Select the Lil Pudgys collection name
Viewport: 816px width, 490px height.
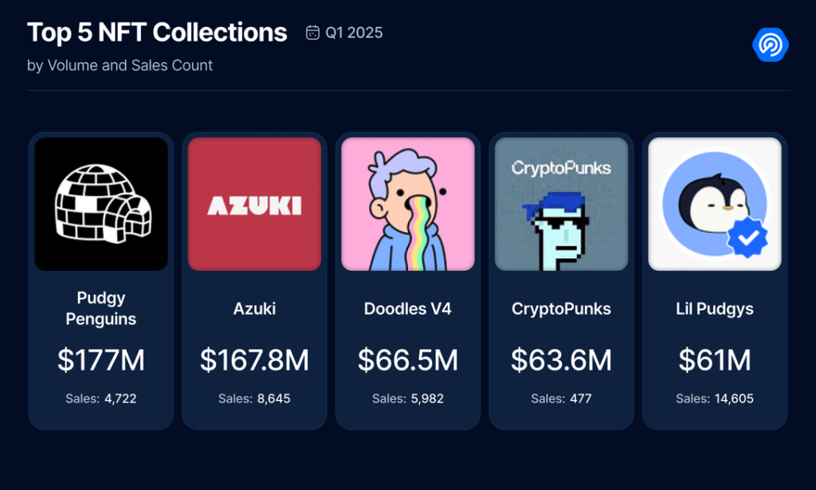pos(715,308)
